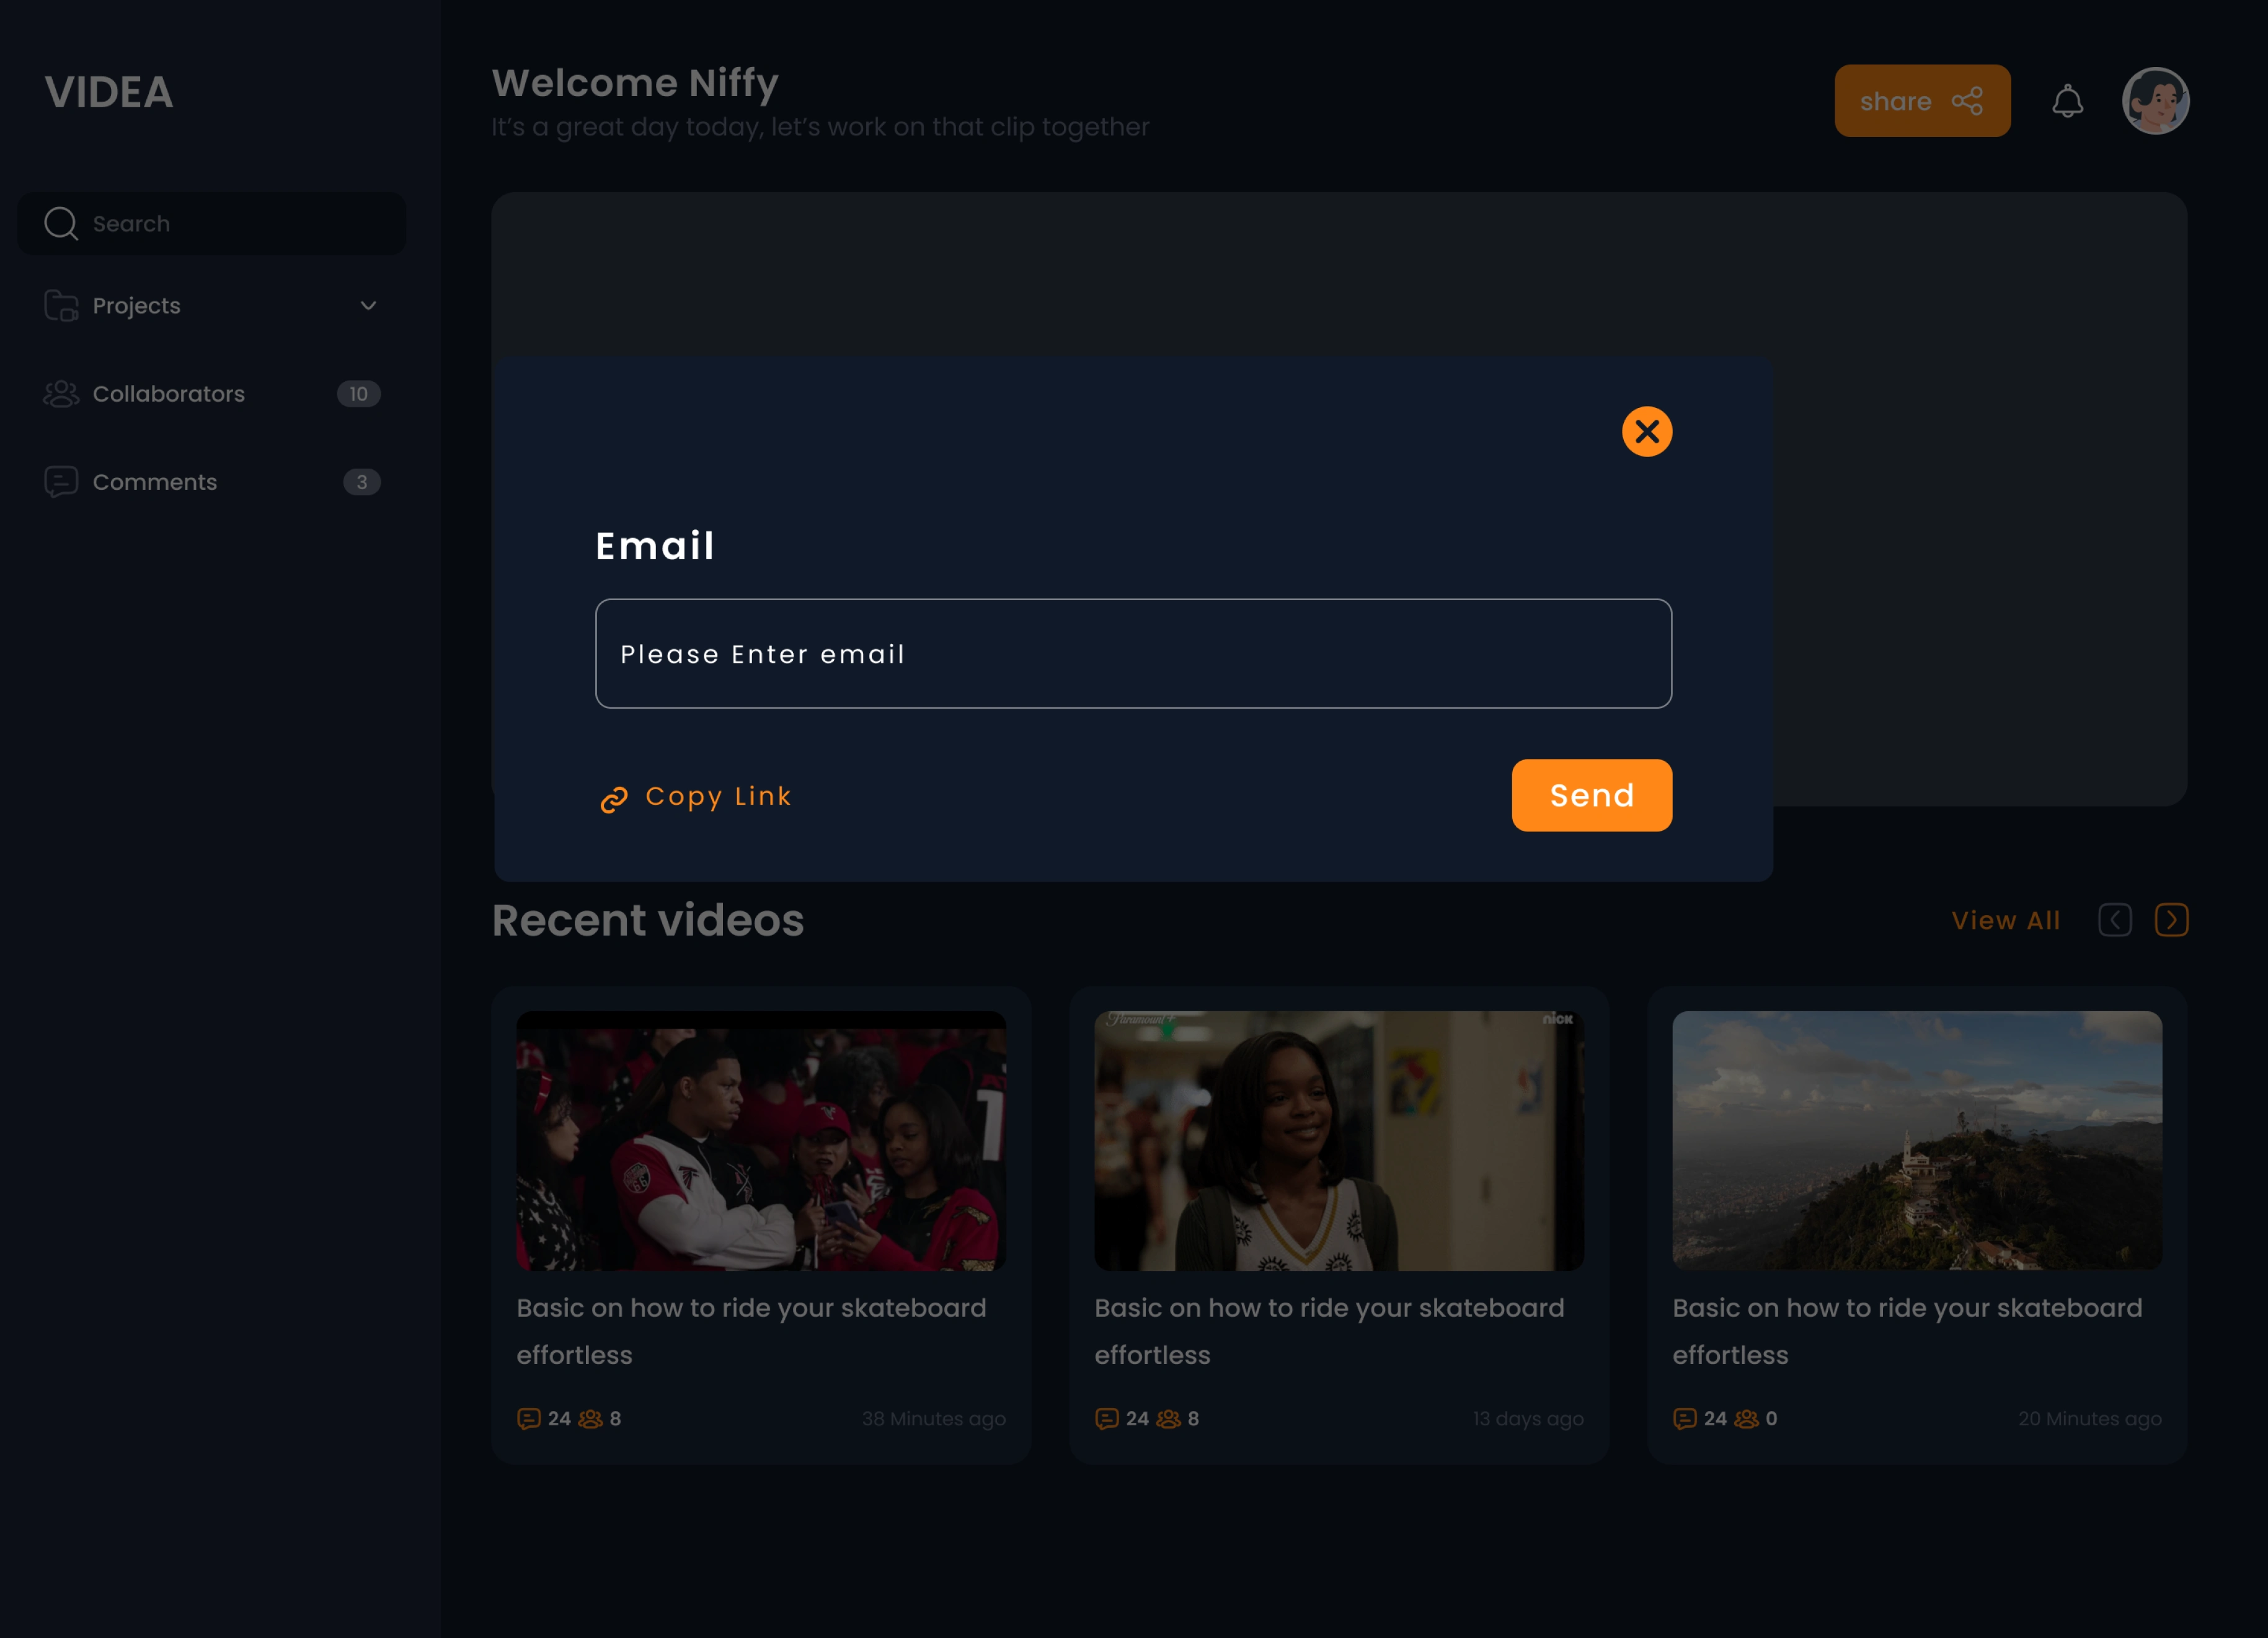
Task: Click the notification bell icon
Action: tap(2067, 101)
